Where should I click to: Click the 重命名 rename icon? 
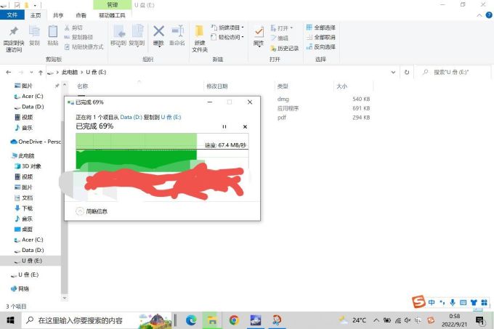click(x=177, y=31)
